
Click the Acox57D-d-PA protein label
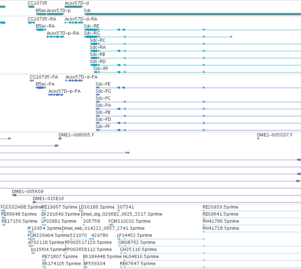pos(82,77)
